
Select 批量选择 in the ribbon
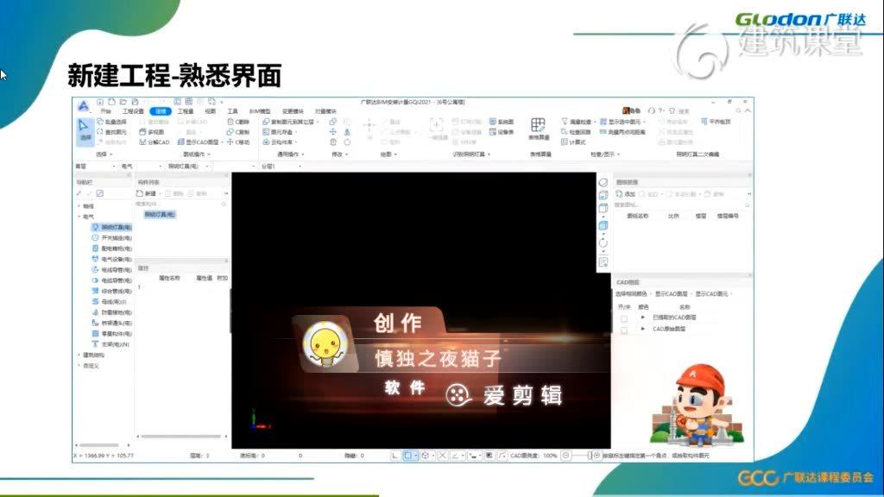[112, 122]
